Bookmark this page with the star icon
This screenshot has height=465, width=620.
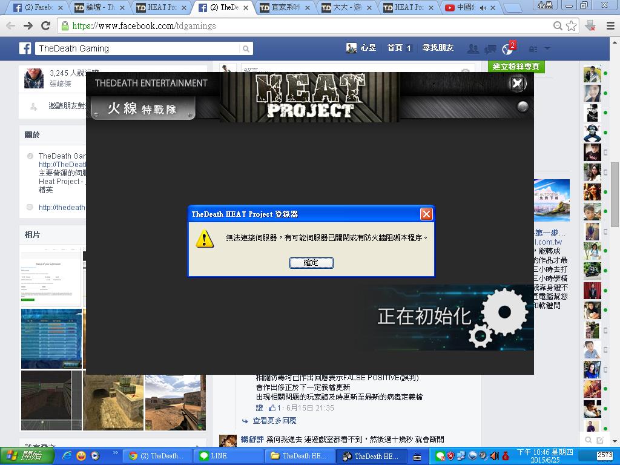point(571,26)
